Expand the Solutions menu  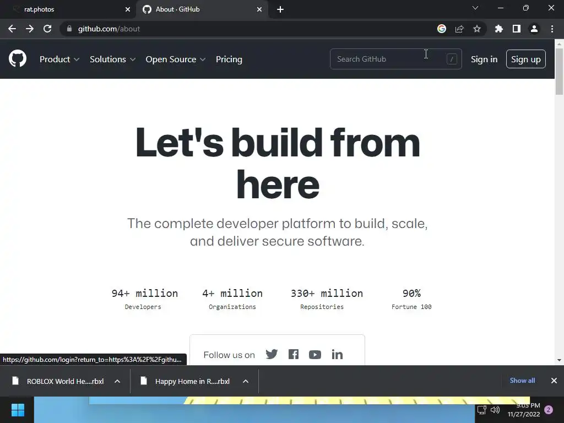(x=112, y=59)
